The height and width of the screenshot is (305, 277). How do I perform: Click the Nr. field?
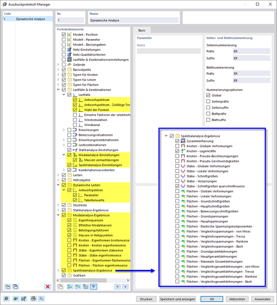tap(70, 20)
